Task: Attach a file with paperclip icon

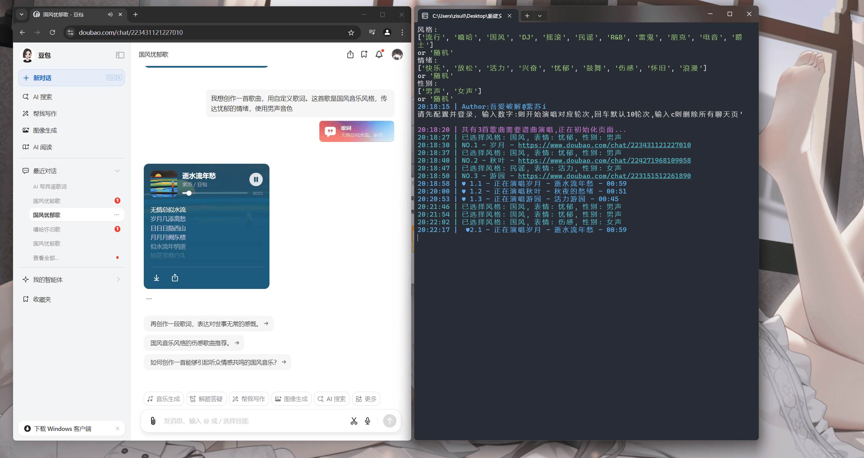Action: coord(153,421)
